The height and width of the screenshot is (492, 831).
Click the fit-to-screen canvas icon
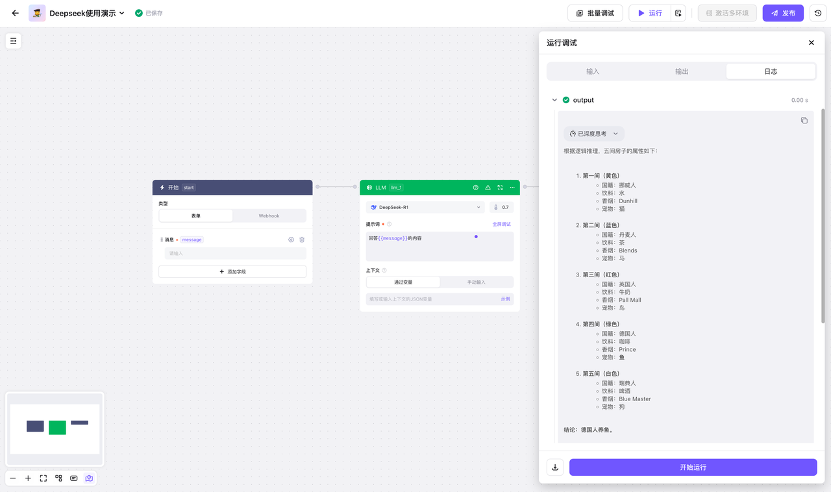43,478
